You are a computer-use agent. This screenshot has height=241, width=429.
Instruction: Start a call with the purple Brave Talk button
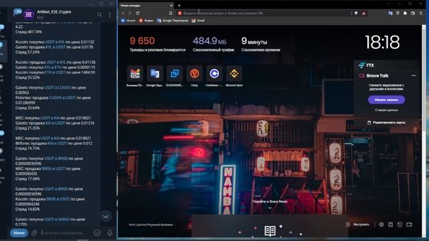386,100
